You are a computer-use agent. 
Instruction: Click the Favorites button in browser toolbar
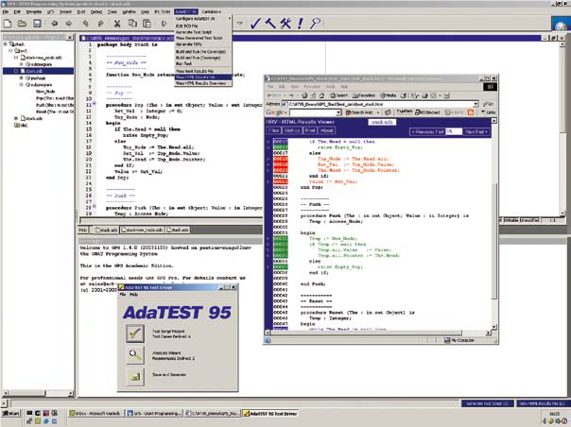tap(364, 95)
